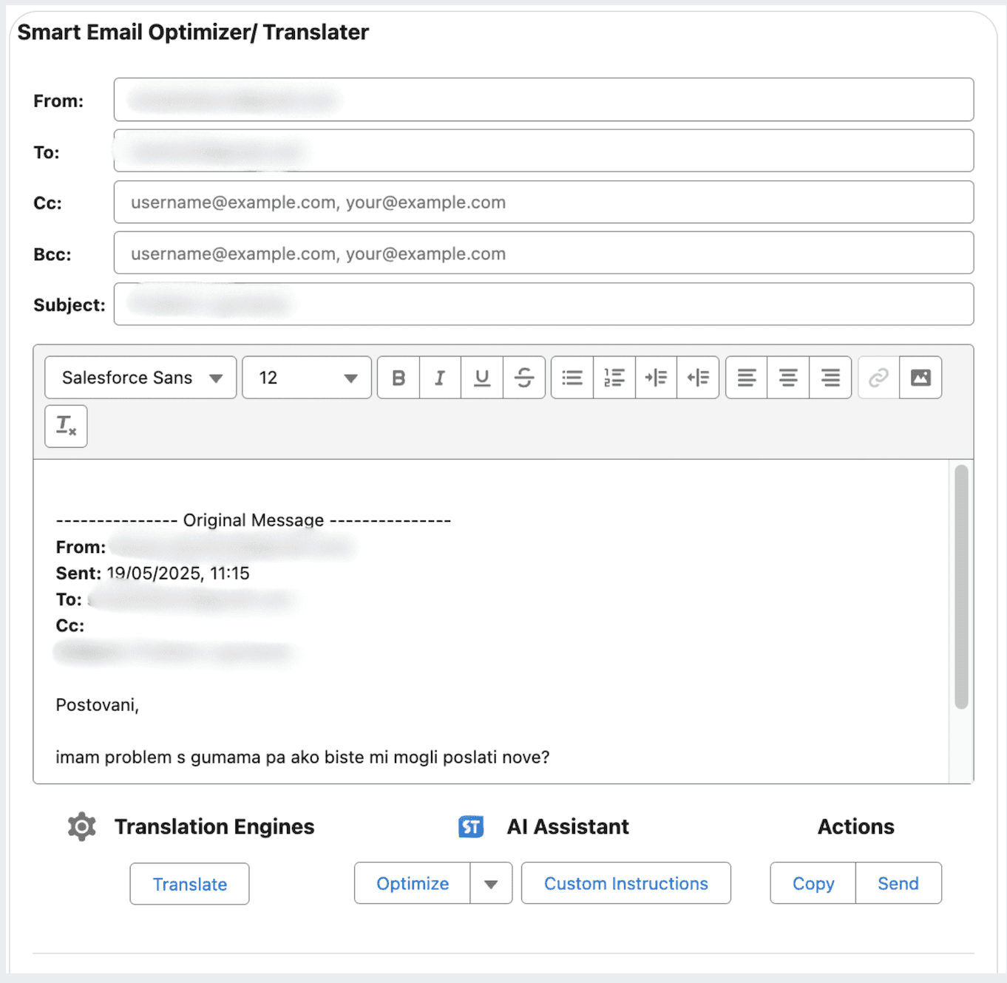Align text to the right
The height and width of the screenshot is (983, 1007).
pyautogui.click(x=830, y=378)
